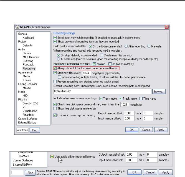Enable Time stamp in filename
Screen dimensions: 185x177
[141, 98]
